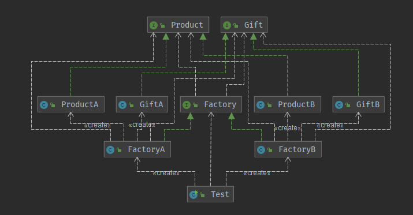
Task: Click the class icon on GiftA node
Action: pyautogui.click(x=122, y=105)
